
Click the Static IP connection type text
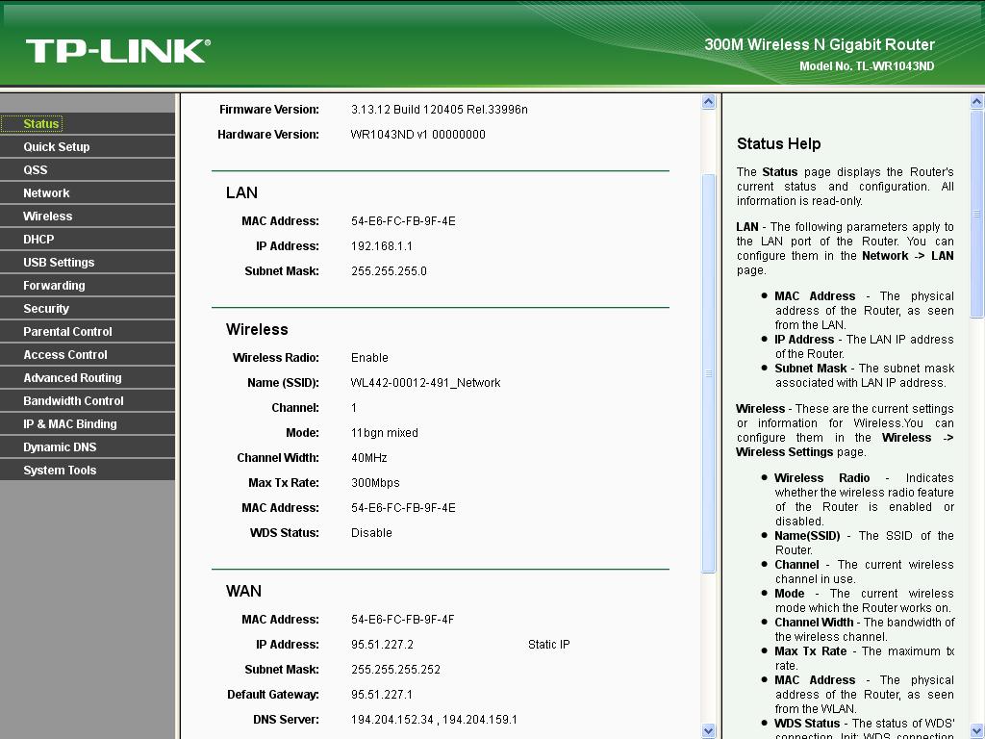pyautogui.click(x=549, y=645)
